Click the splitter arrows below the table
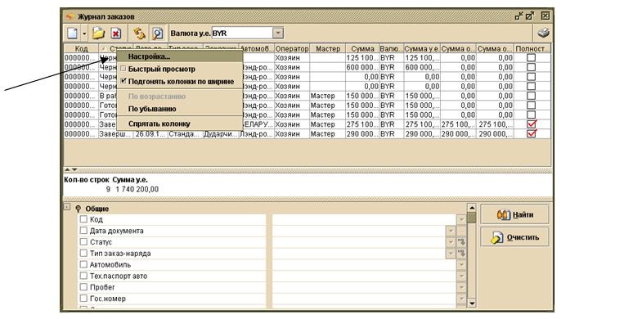 pos(70,169)
